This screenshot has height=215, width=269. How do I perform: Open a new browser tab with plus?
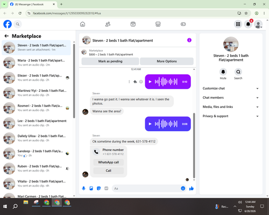point(61,4)
